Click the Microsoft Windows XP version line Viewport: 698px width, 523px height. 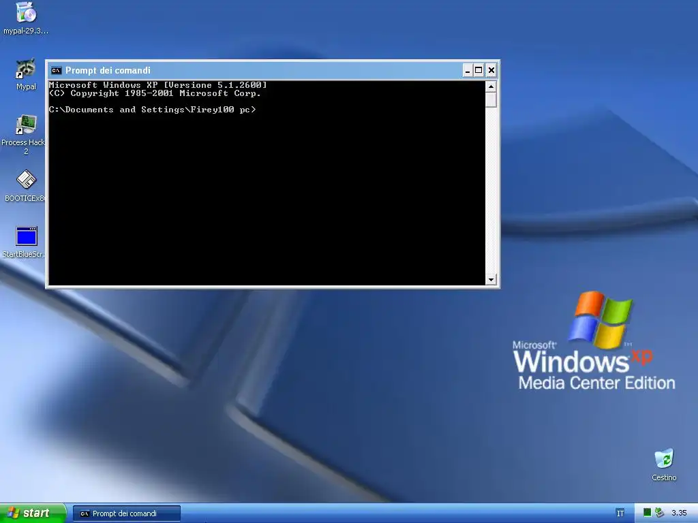pyautogui.click(x=157, y=85)
